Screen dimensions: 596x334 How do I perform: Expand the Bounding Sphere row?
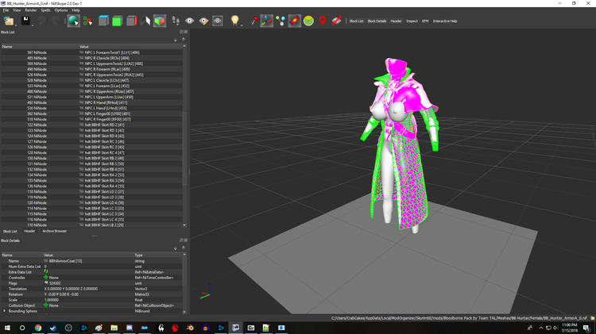[5, 311]
